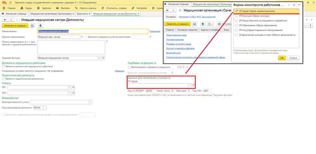Switch to the Начальная страница tab in main window

click(14, 14)
